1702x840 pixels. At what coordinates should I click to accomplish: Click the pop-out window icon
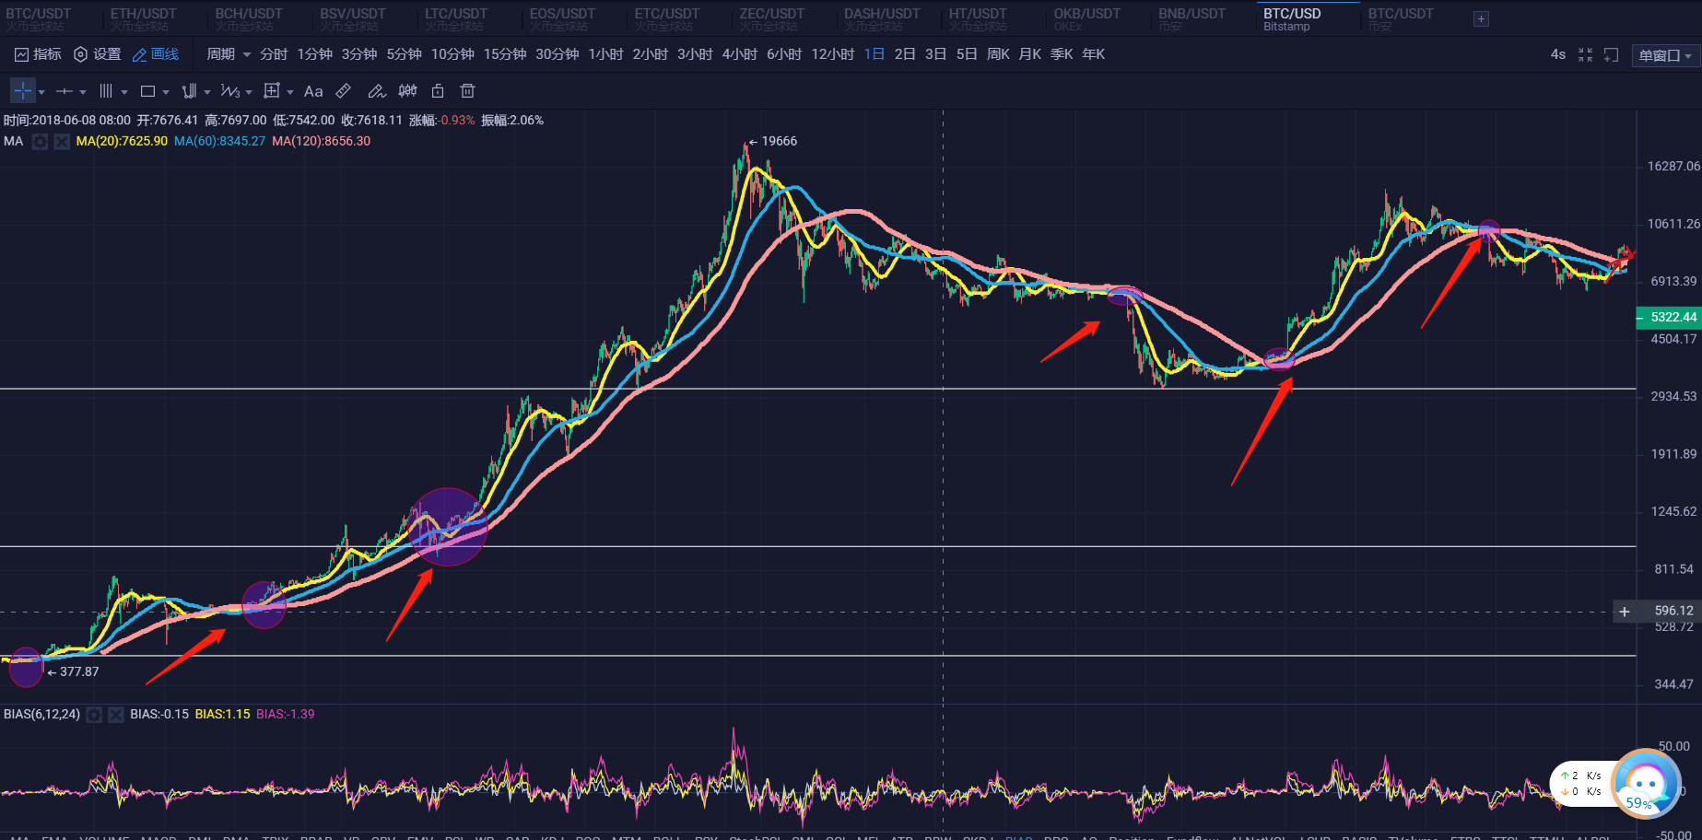[1611, 55]
